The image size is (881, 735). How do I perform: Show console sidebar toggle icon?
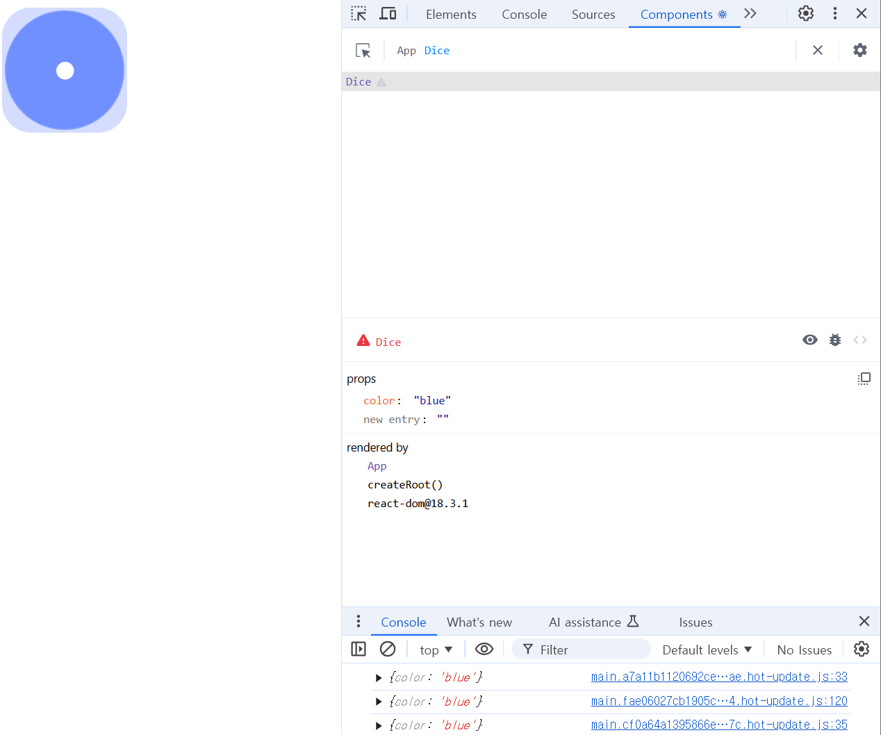(359, 649)
